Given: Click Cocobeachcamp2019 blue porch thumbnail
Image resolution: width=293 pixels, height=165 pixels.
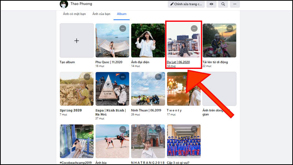Looking at the screenshot, I should pyautogui.click(x=77, y=141).
